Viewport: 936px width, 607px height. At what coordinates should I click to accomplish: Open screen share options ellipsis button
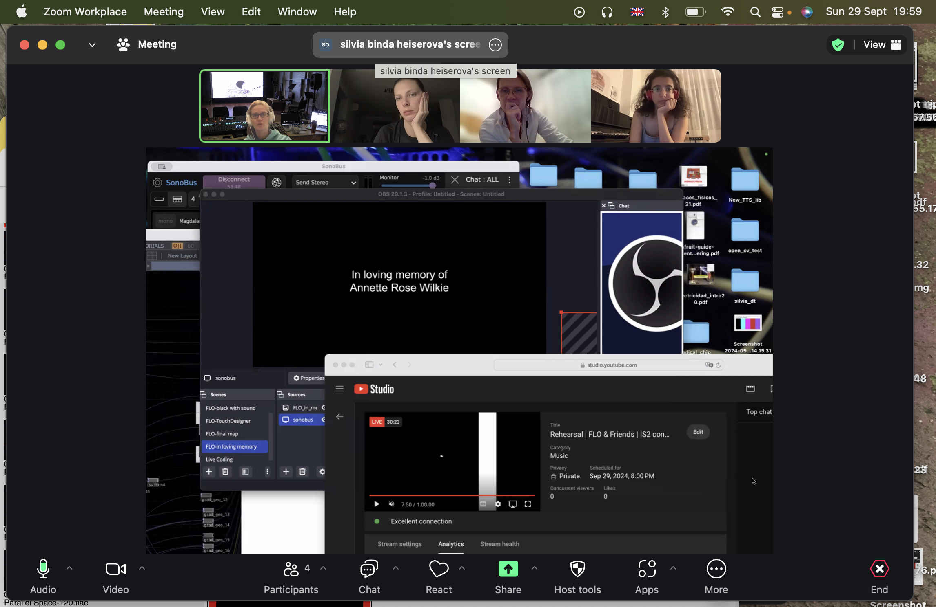coord(495,45)
